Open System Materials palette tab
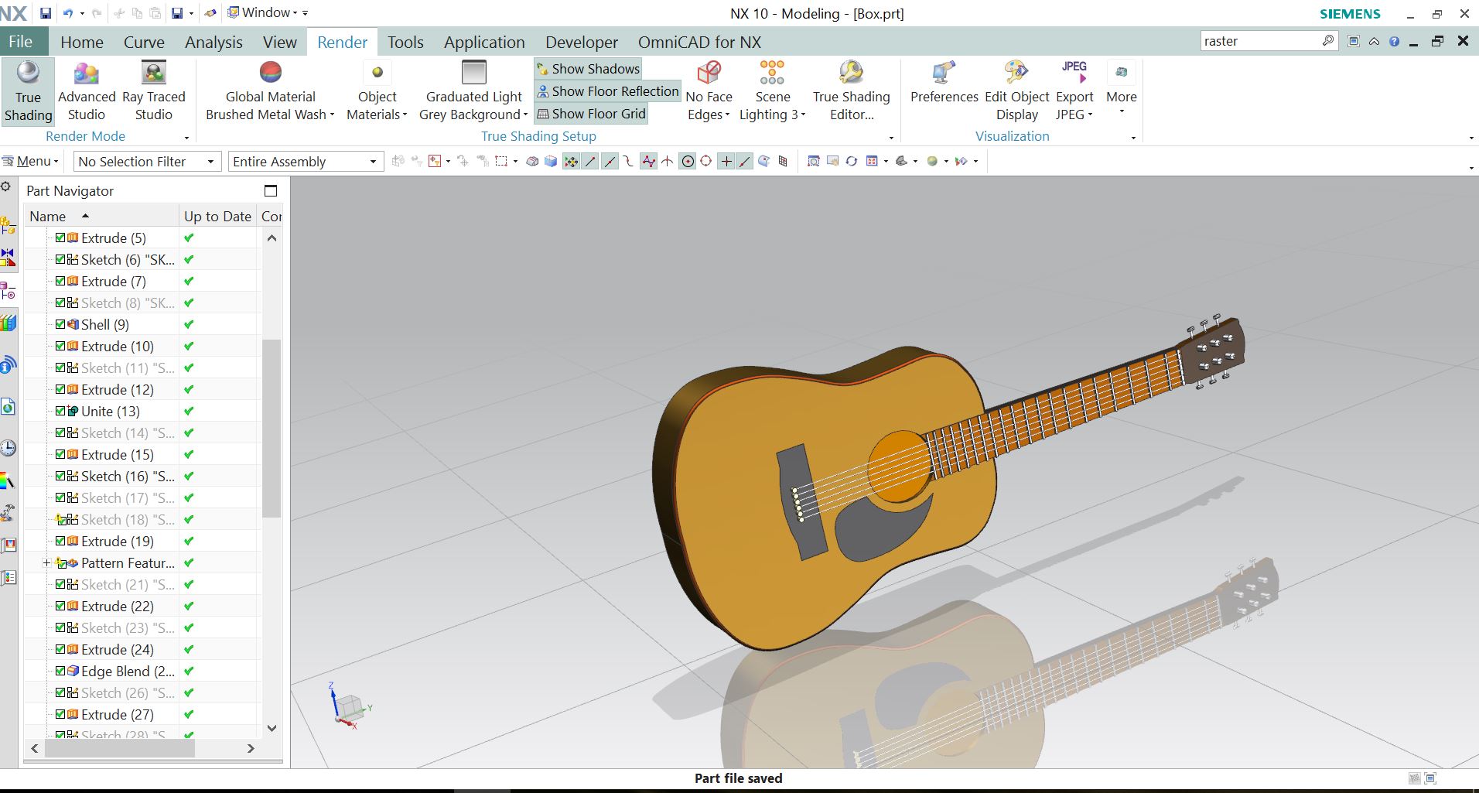The image size is (1479, 793). point(8,481)
